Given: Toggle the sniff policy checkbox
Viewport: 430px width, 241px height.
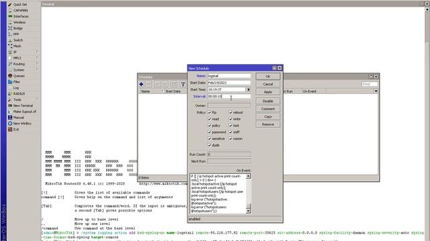Looking at the screenshot, I should point(230,133).
